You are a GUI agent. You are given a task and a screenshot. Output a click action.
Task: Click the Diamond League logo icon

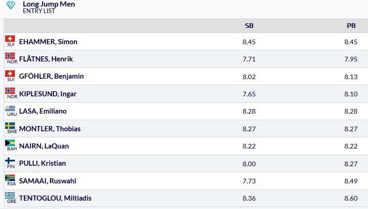point(11,5)
